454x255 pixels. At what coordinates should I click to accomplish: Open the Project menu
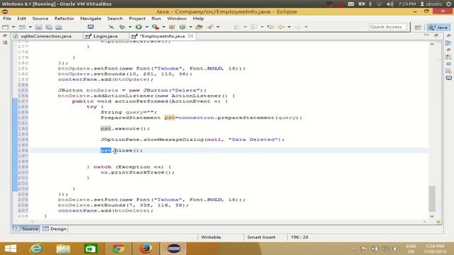tap(137, 18)
